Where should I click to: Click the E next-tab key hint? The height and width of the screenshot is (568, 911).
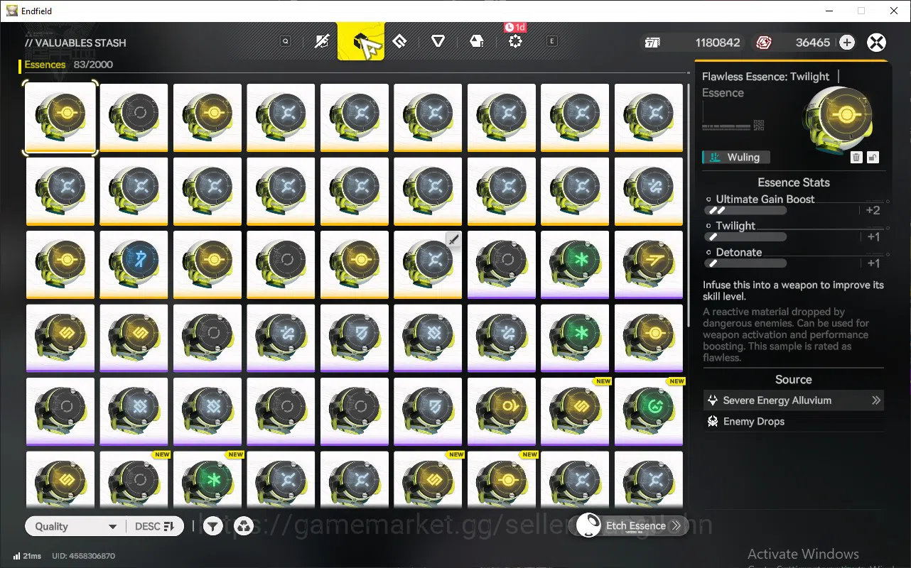(x=552, y=41)
